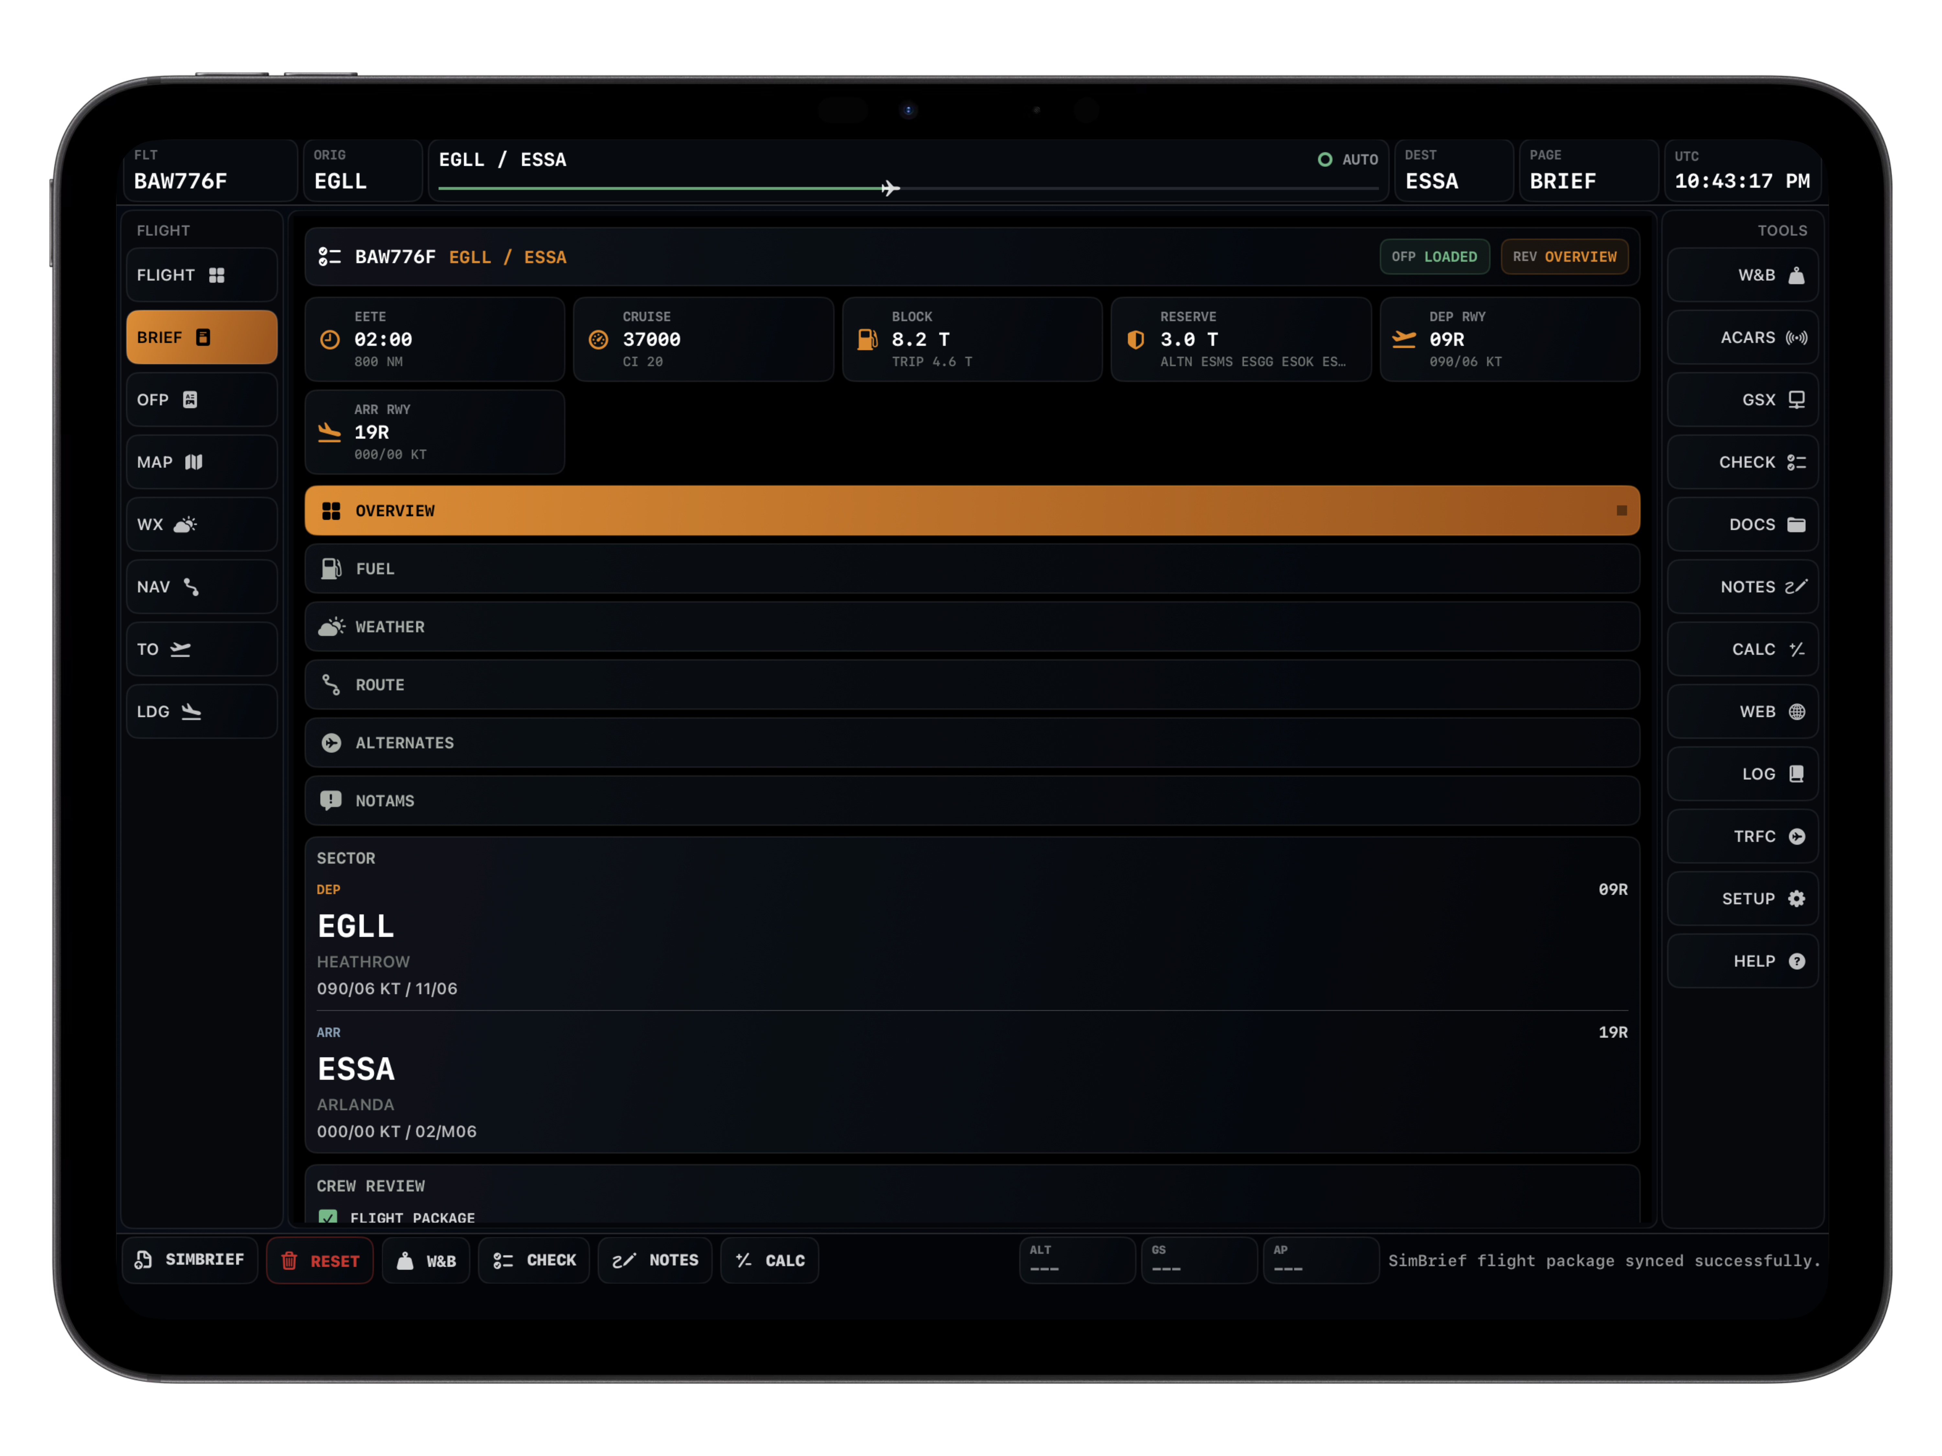This screenshot has height=1456, width=1942.
Task: Click the flight progress bar airplane marker
Action: tap(890, 189)
